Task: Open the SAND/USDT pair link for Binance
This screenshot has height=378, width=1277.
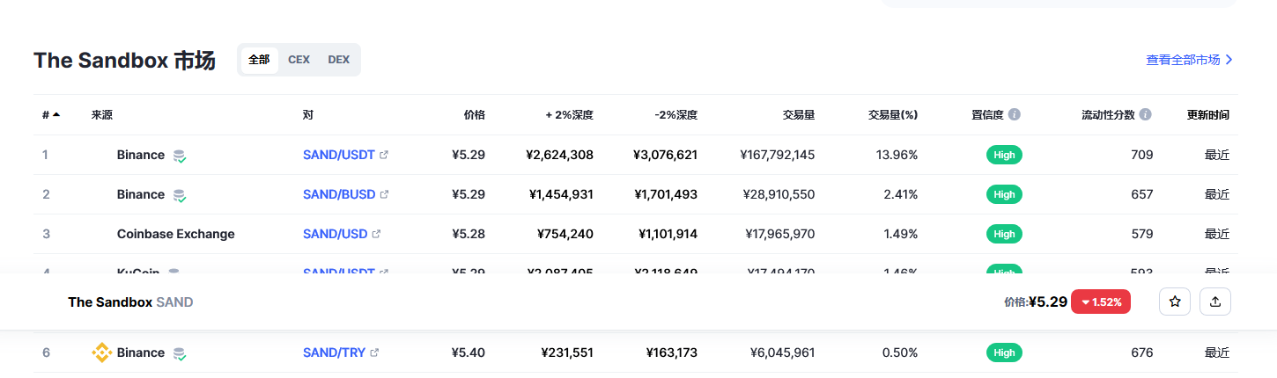Action: (338, 155)
